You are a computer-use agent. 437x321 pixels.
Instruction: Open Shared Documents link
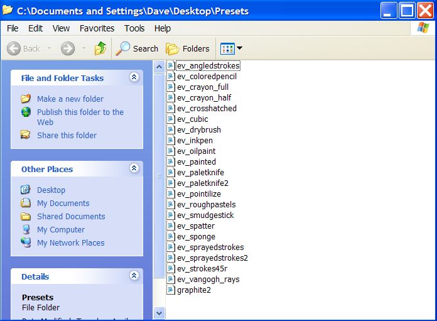(x=71, y=217)
